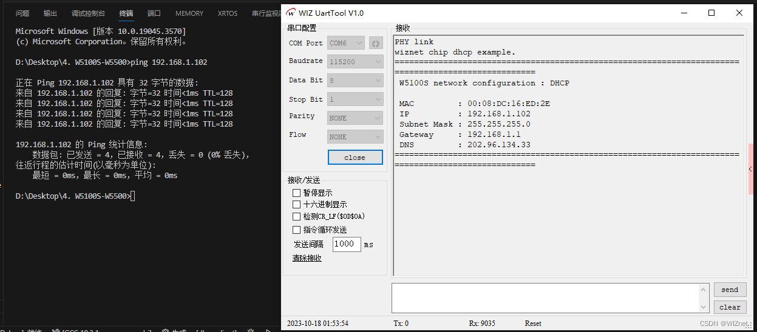Click the send button
Viewport: 757px width, 332px height.
[x=730, y=290]
